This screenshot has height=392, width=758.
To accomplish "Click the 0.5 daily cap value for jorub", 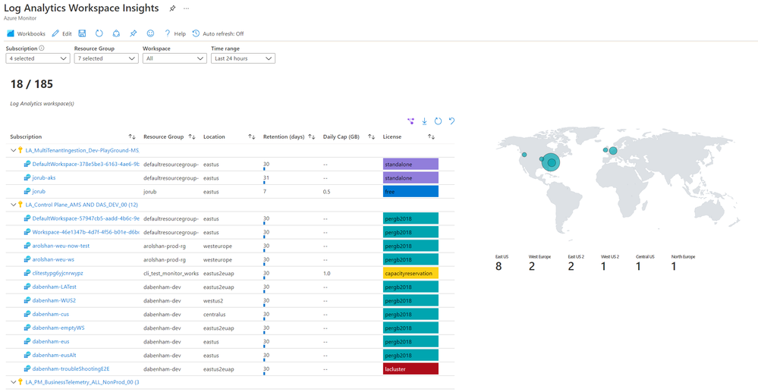I will (327, 192).
